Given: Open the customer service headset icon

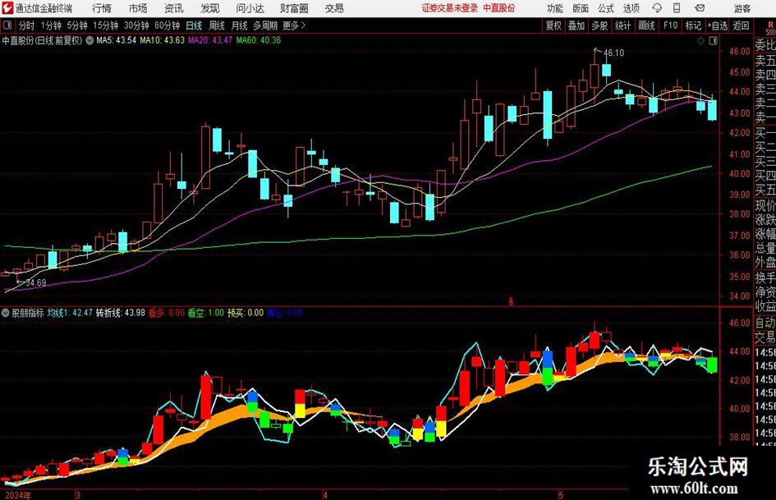Looking at the screenshot, I should point(657,8).
